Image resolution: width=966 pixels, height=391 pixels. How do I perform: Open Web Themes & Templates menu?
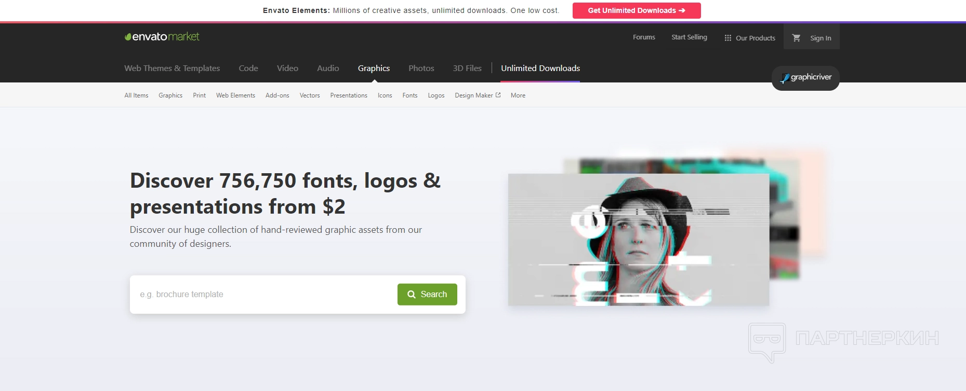tap(172, 68)
